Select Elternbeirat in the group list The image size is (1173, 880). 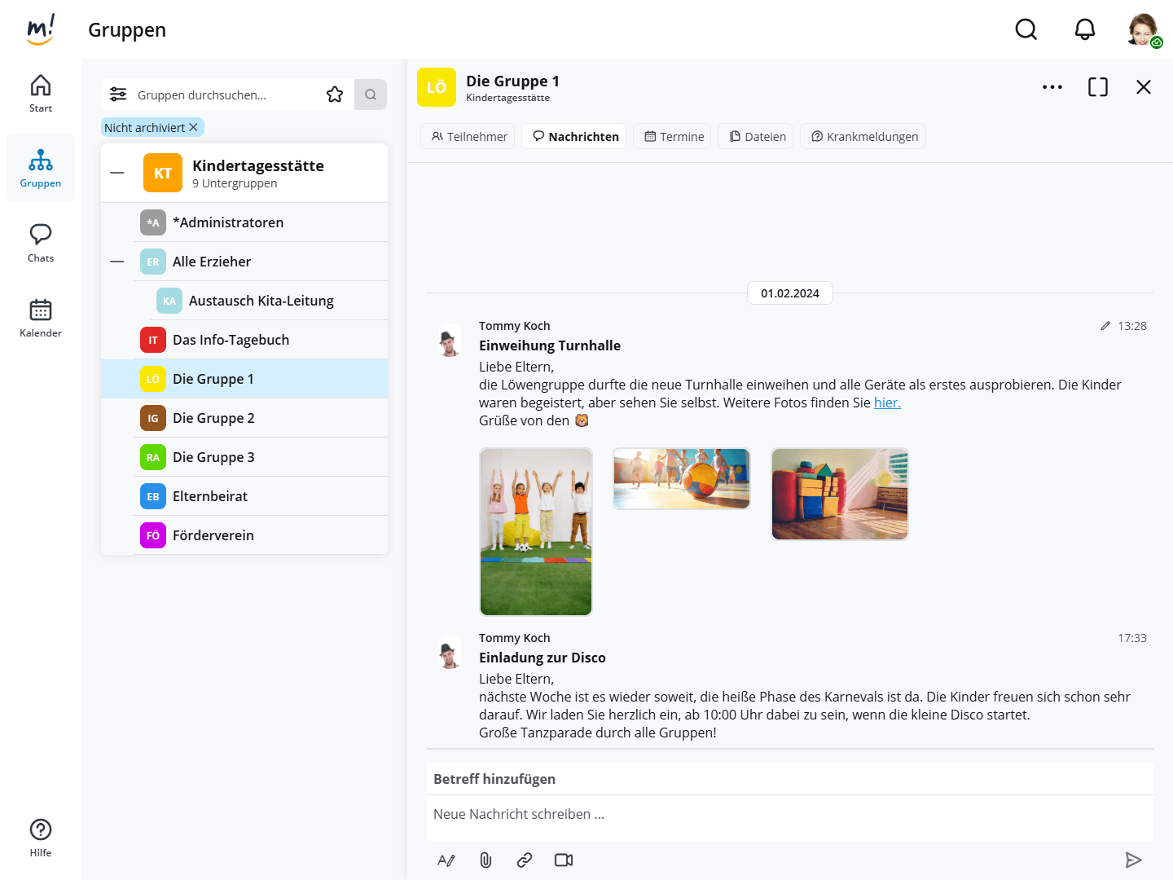tap(210, 496)
